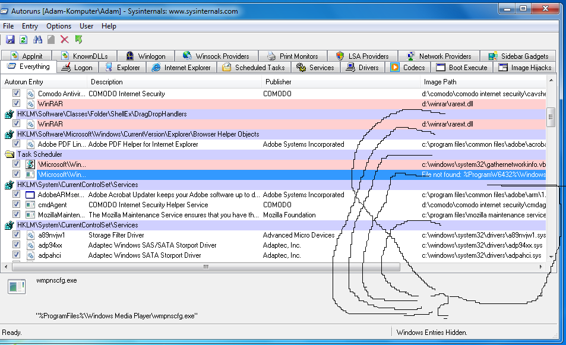Uncheck the a89nvjw1 driver checkbox
The width and height of the screenshot is (566, 345).
16,235
